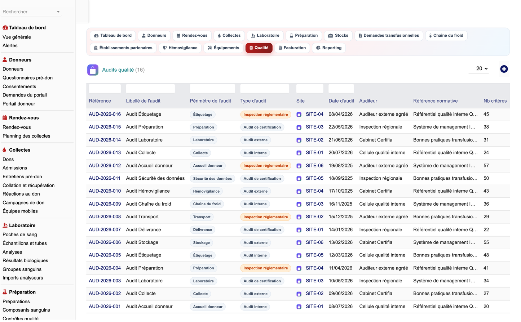
Task: Sort by Auditeur column header
Action: click(x=368, y=101)
